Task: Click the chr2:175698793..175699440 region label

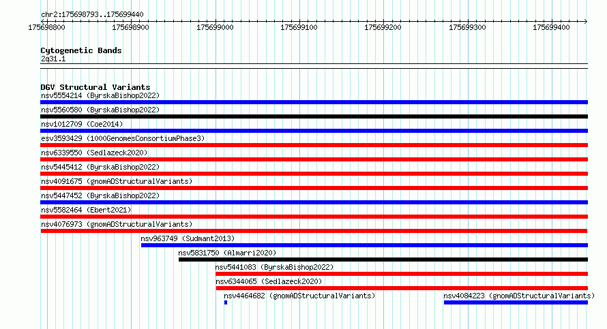Action: tap(92, 14)
